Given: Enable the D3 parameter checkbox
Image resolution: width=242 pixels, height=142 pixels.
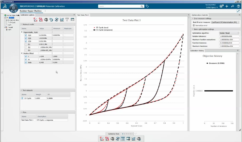Looking at the screenshot, I should click(x=26, y=50).
